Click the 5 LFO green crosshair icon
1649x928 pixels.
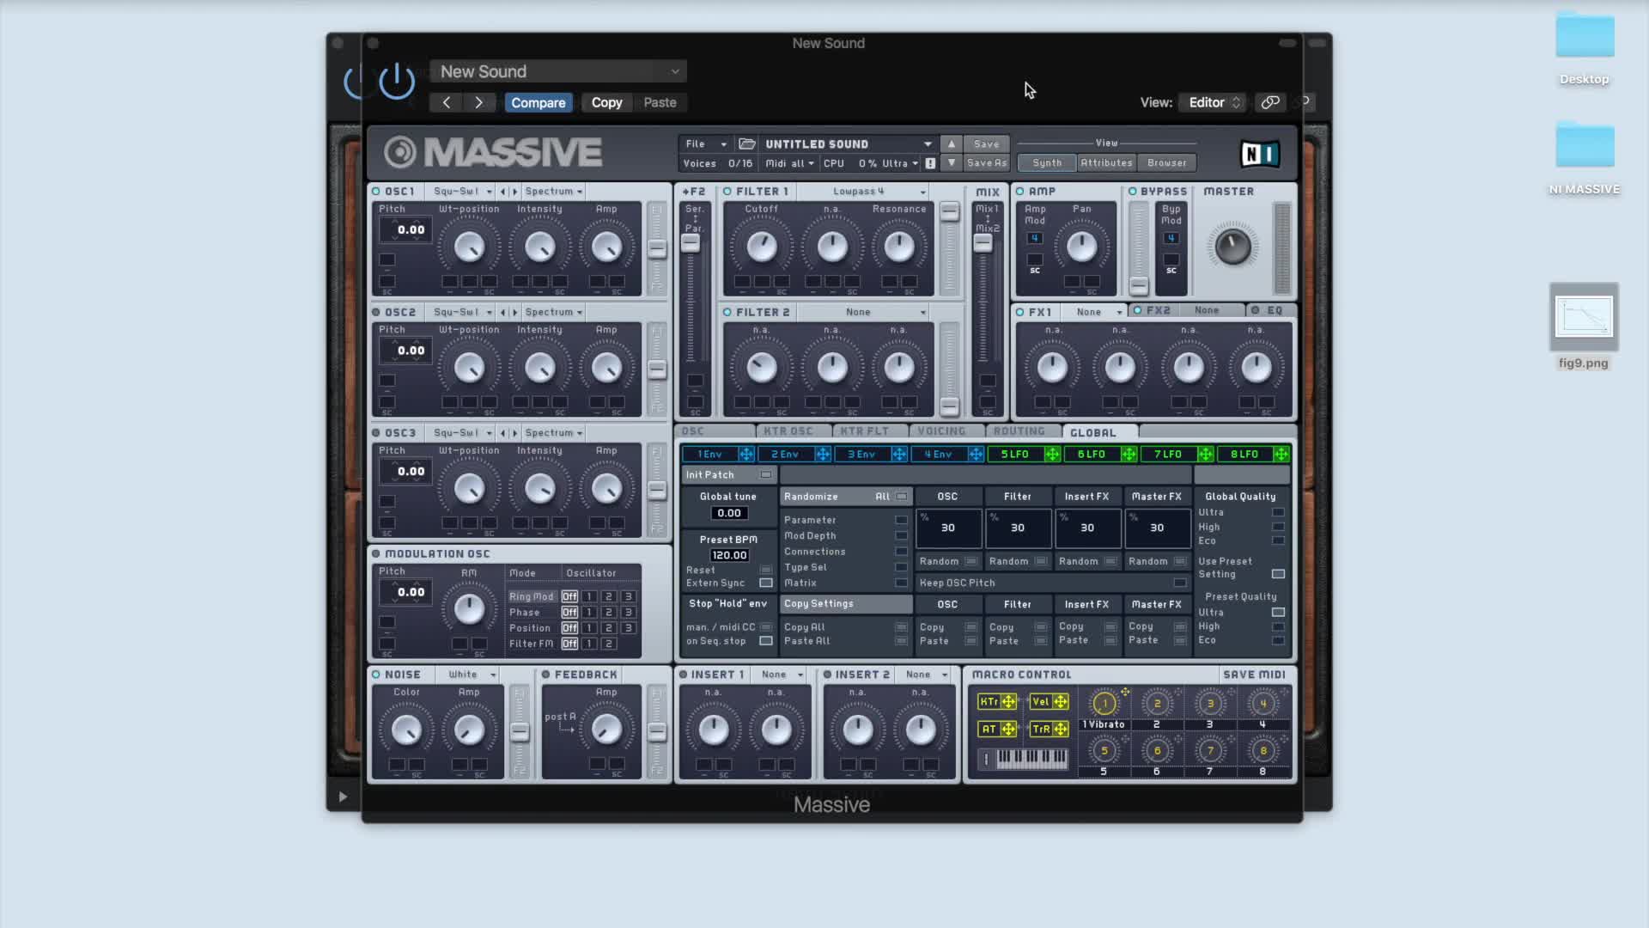tap(1051, 454)
